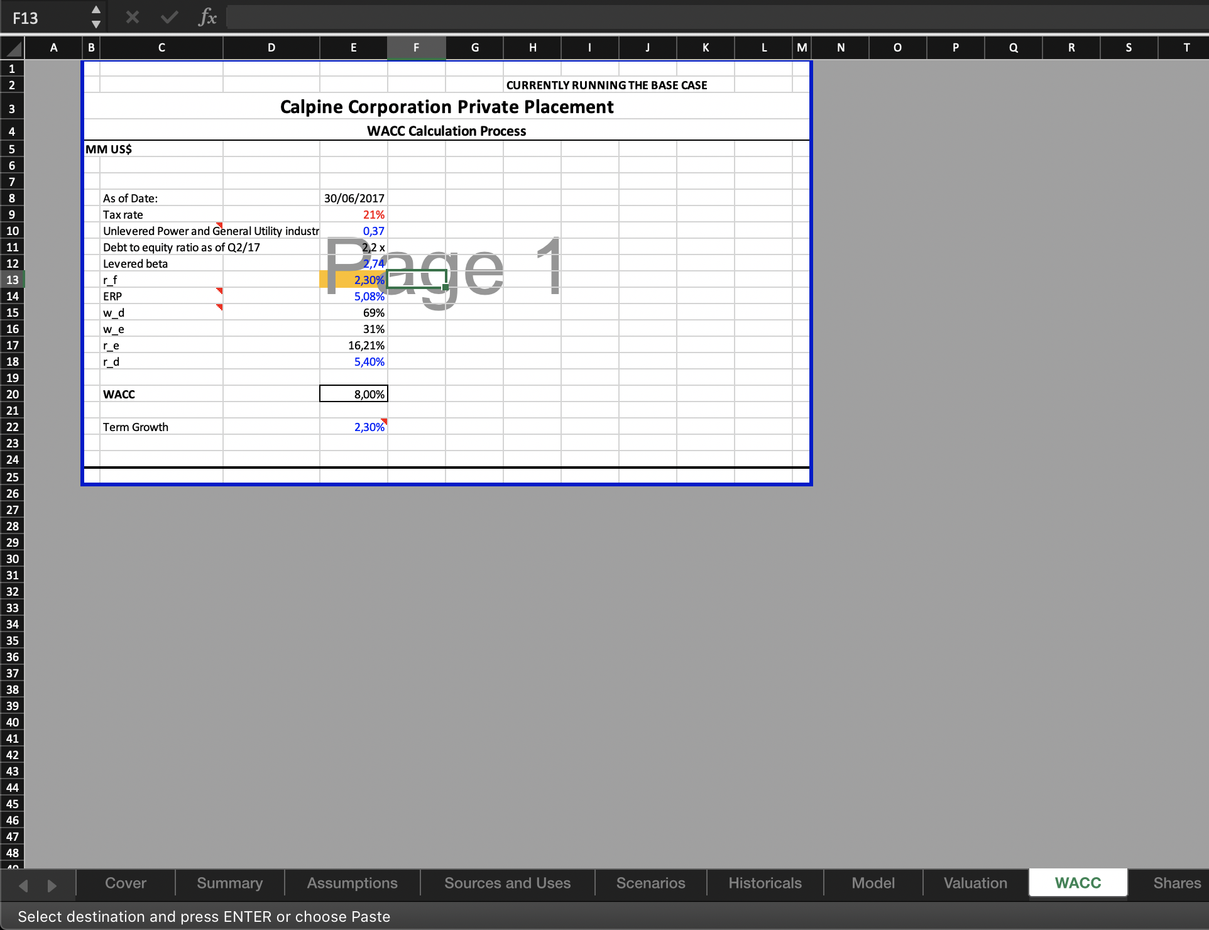Click the unlevered beta value 0,37
Image resolution: width=1209 pixels, height=930 pixels.
coord(354,231)
